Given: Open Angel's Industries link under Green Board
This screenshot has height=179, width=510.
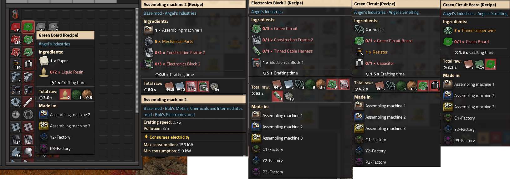Looking at the screenshot, I should tap(54, 44).
